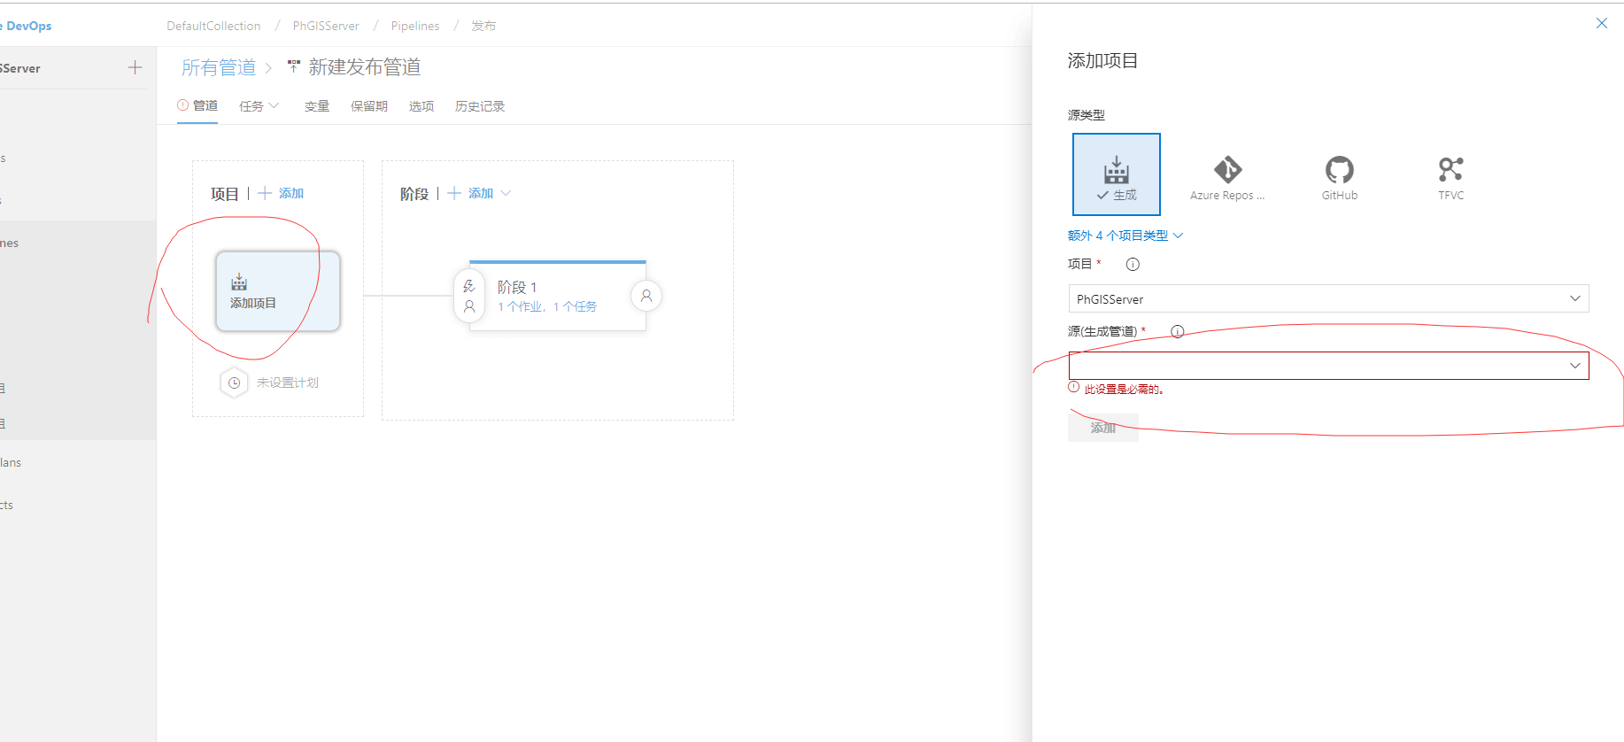
Task: Click the 添加项目 artifact card
Action: [277, 291]
